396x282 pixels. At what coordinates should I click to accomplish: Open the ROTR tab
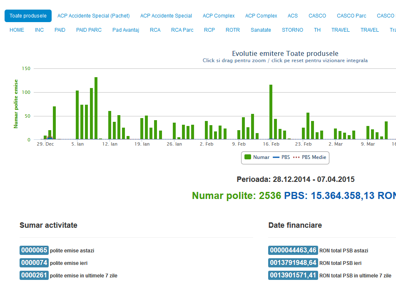click(x=233, y=30)
